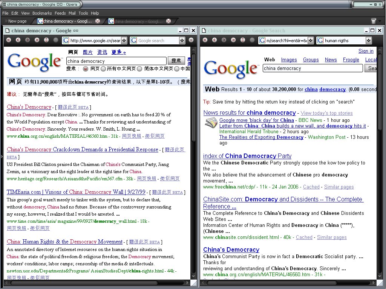
Task: Click Sign in link in right window
Action: [366, 51]
